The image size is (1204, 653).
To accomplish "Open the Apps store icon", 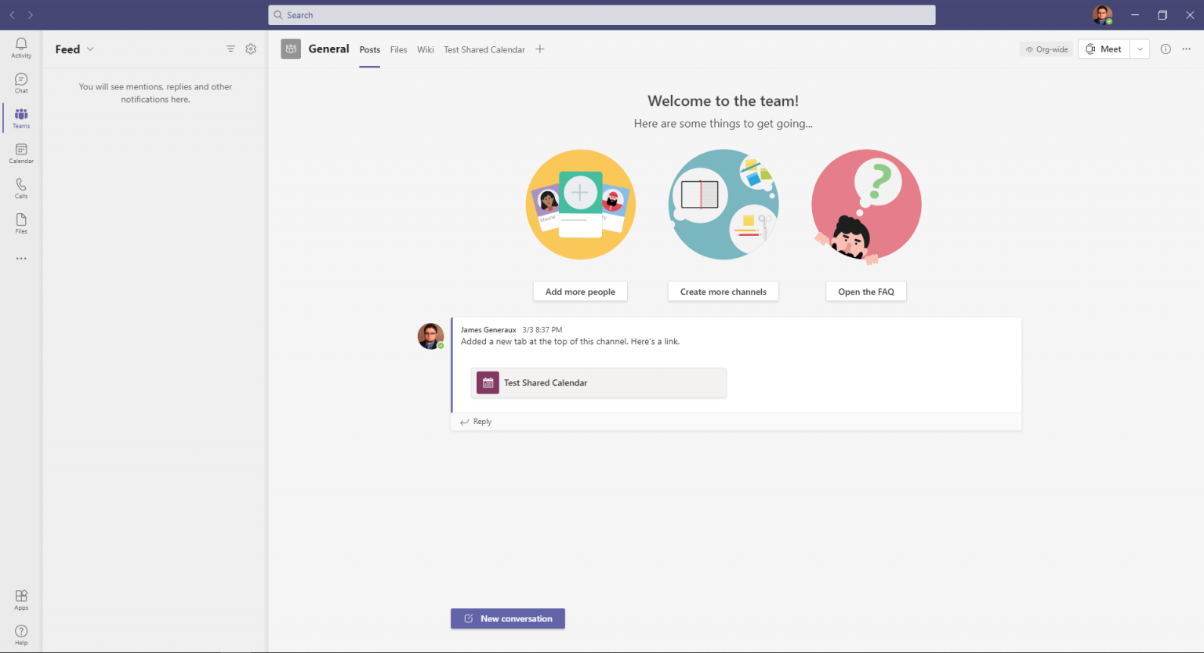I will pyautogui.click(x=21, y=600).
